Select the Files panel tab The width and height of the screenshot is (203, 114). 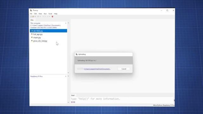[x=32, y=20]
